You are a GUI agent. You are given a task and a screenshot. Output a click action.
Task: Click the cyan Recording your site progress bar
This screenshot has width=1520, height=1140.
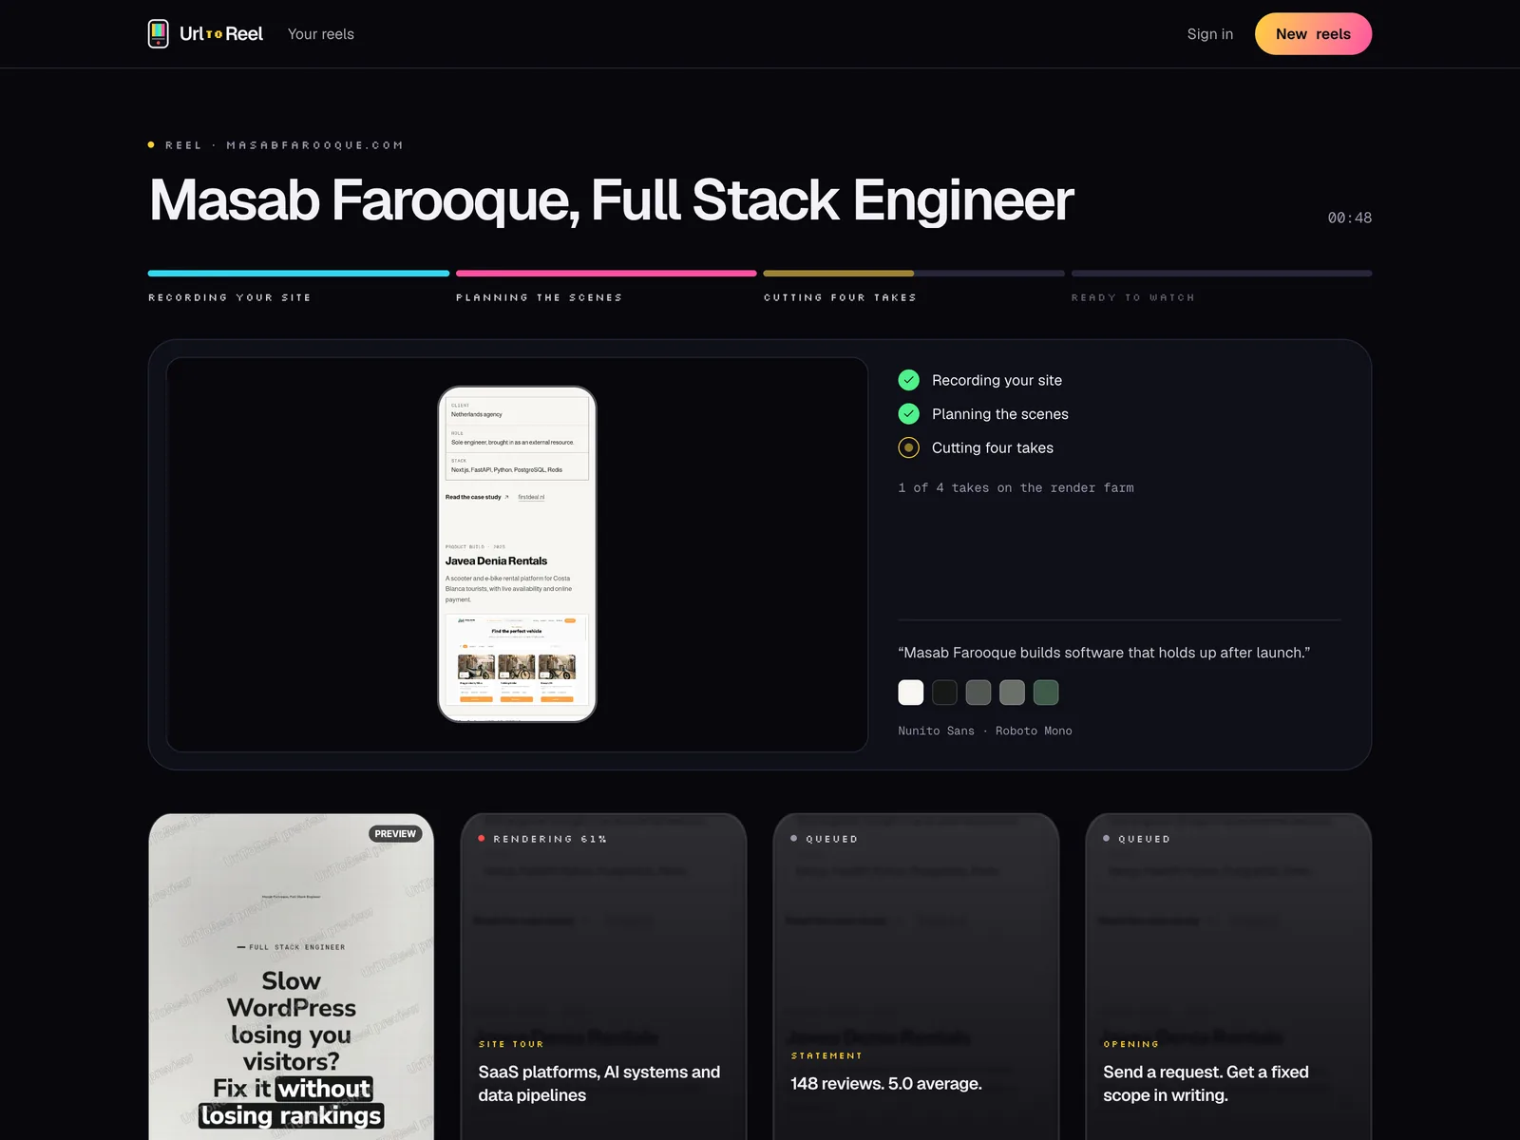click(298, 274)
